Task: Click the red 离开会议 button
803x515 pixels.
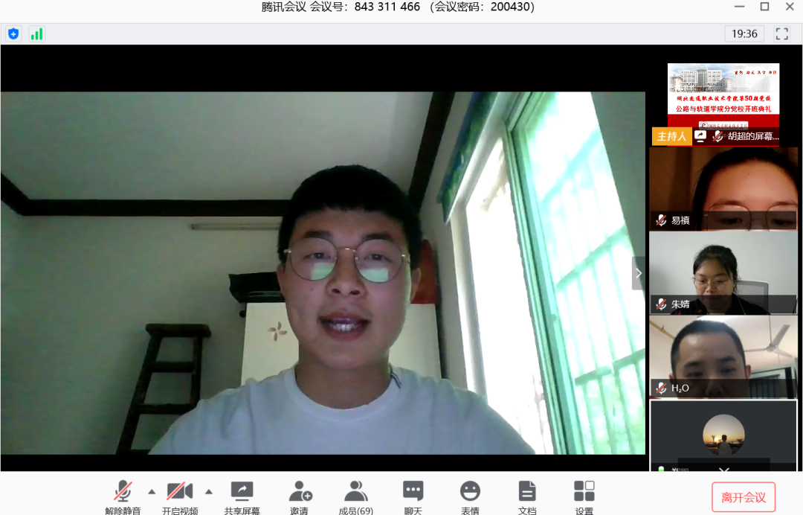Action: point(744,497)
